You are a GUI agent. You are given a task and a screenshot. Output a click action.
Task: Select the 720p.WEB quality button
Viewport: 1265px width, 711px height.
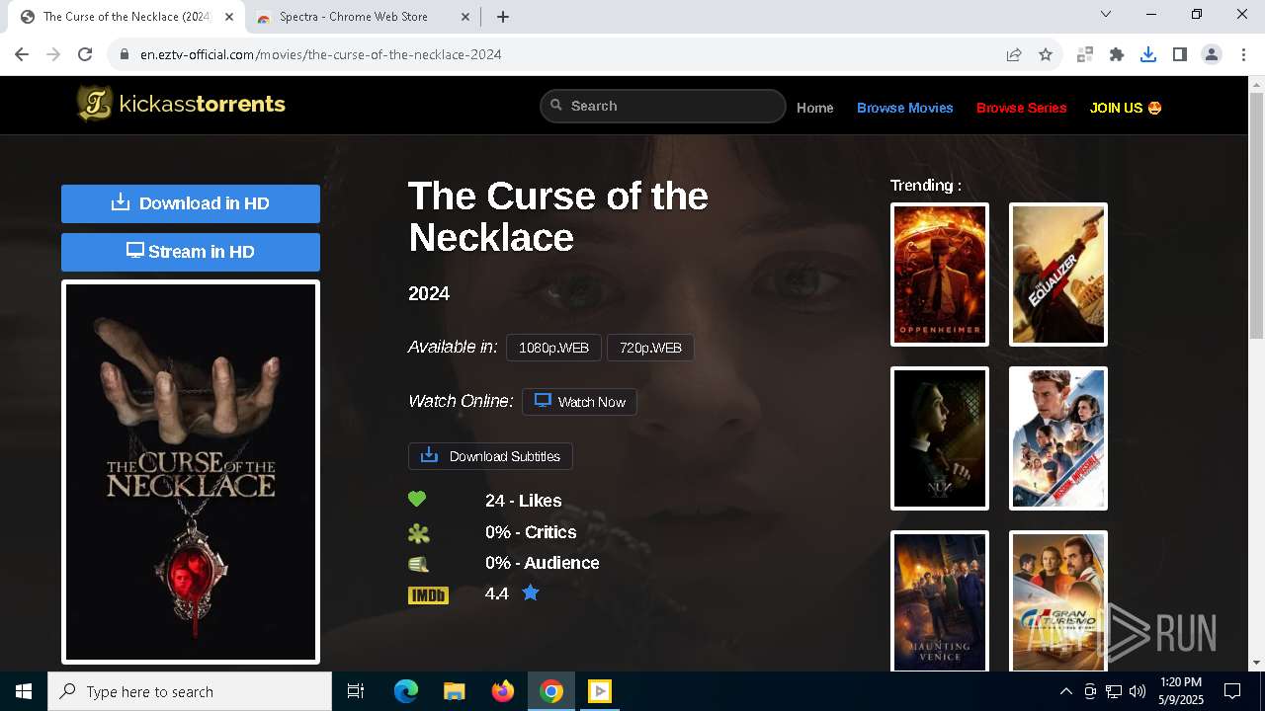coord(650,348)
